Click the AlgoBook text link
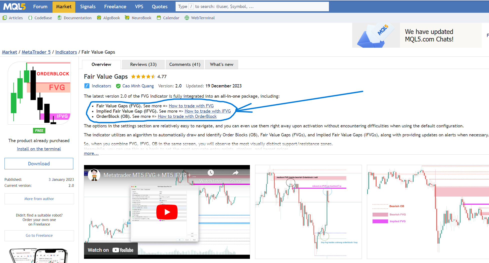Viewport: 489px width, 263px height. tap(112, 18)
